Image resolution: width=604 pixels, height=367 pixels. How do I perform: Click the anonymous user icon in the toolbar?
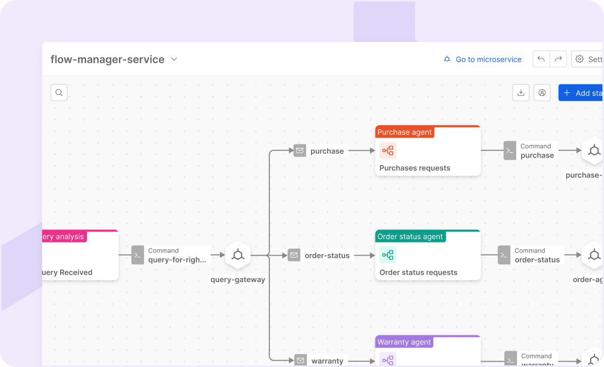click(542, 92)
